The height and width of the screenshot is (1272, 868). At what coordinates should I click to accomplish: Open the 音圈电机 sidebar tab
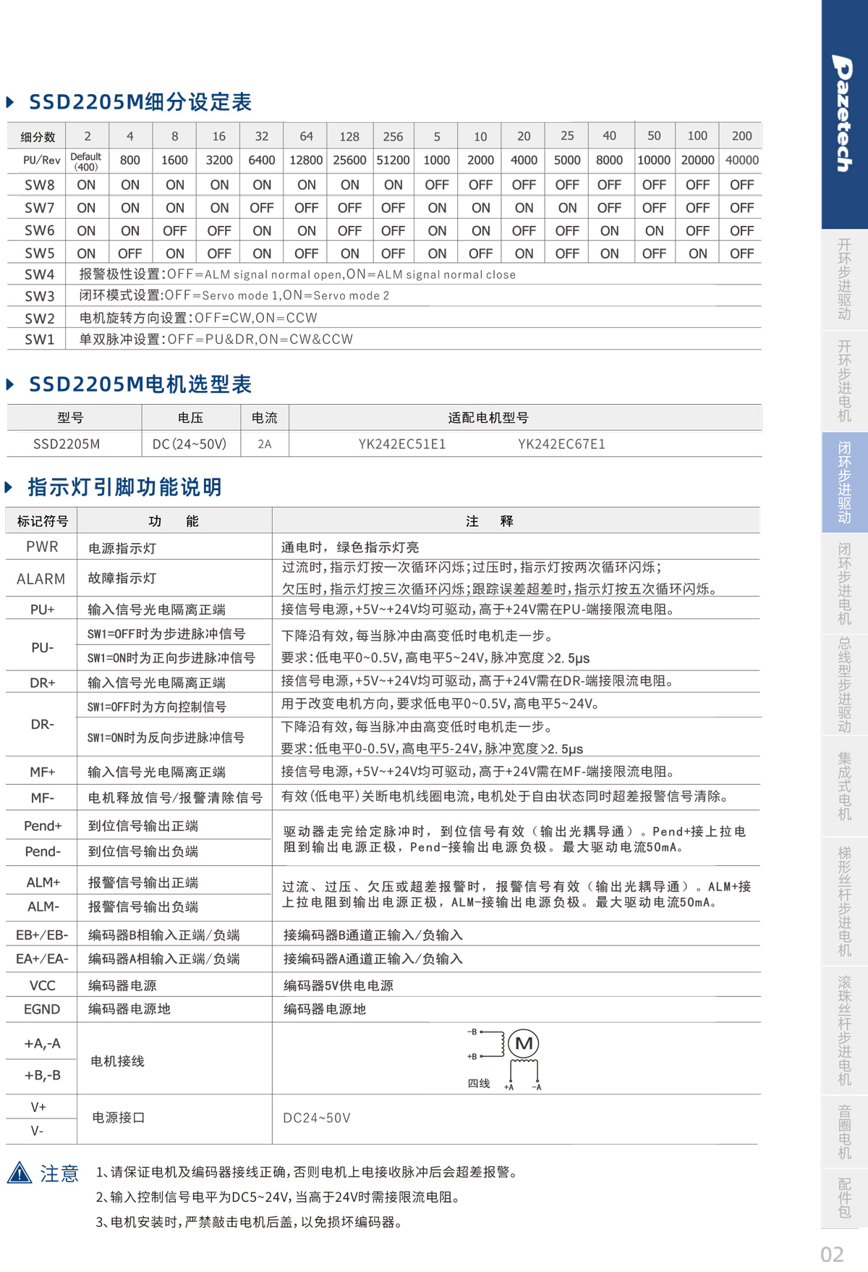844,1132
